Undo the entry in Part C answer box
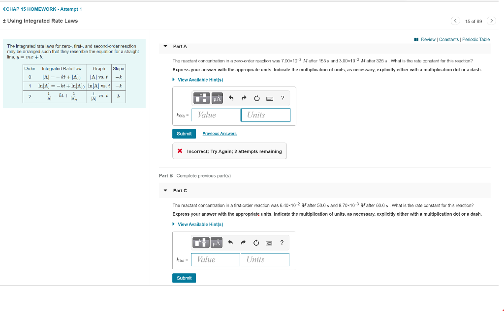 (230, 242)
